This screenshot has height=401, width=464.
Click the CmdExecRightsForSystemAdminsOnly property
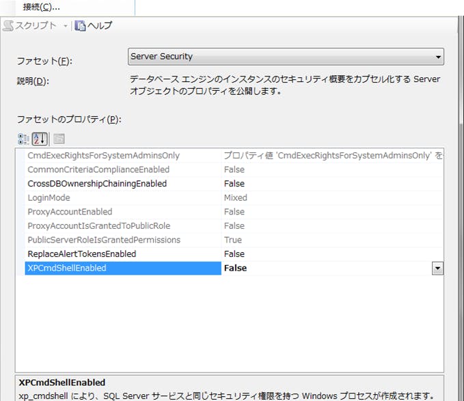point(103,156)
